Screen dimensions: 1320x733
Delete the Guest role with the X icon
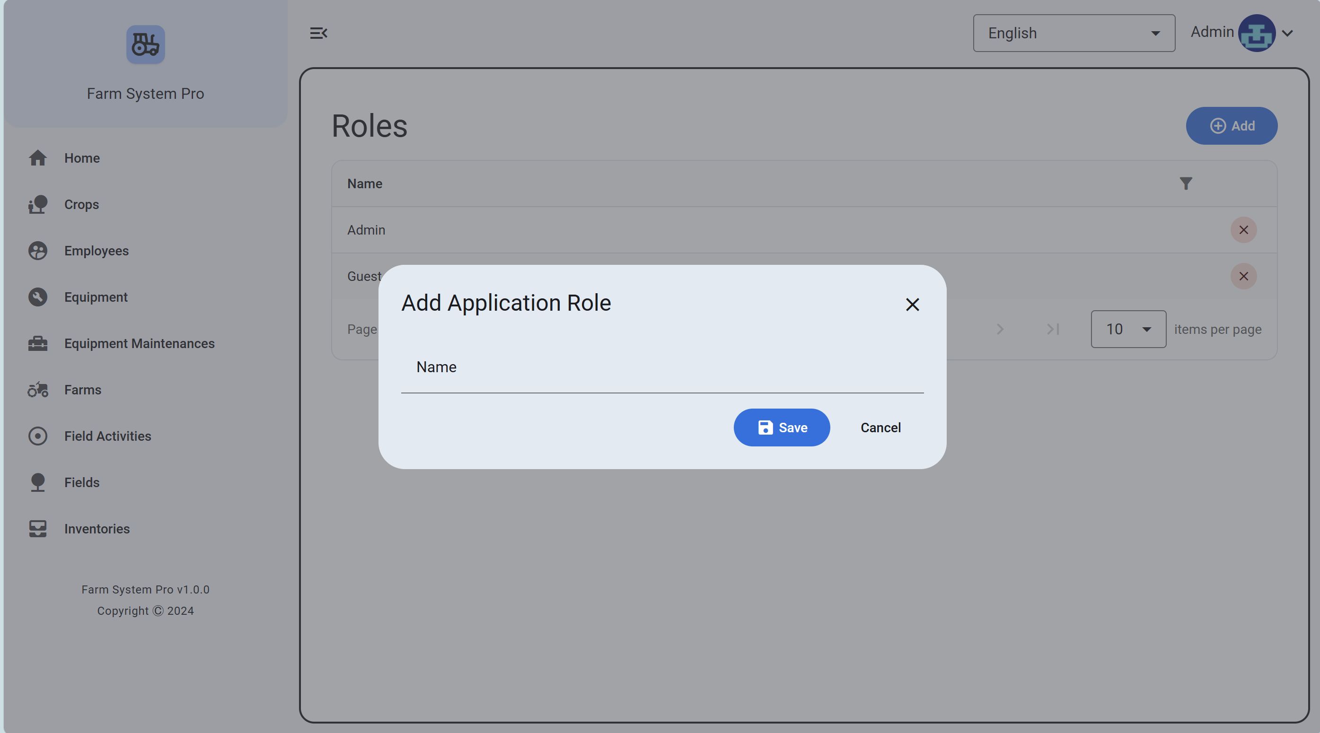(x=1243, y=277)
